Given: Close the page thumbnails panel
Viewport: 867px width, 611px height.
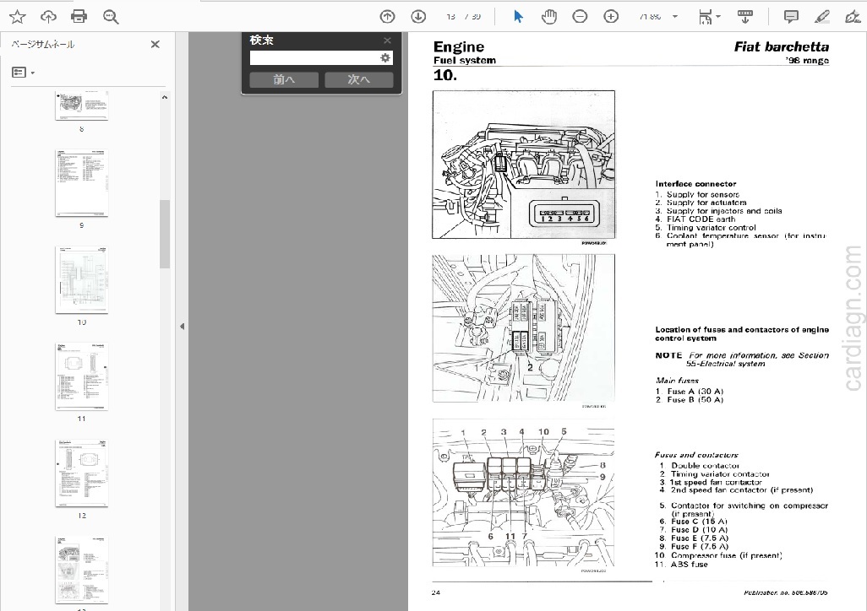Looking at the screenshot, I should tap(155, 44).
